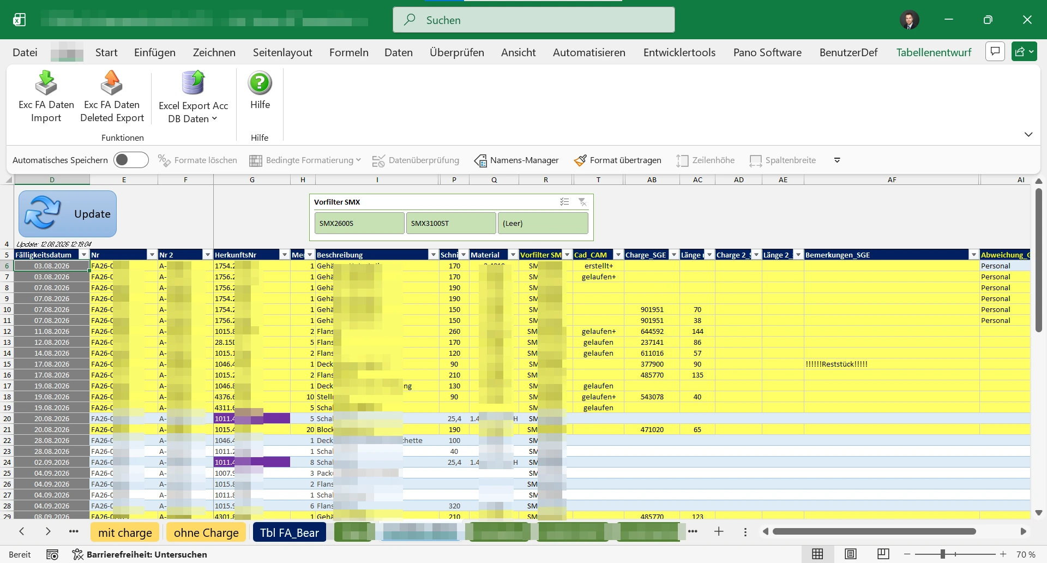This screenshot has height=563, width=1047.
Task: Select SMX2600S slicer item
Action: [359, 223]
